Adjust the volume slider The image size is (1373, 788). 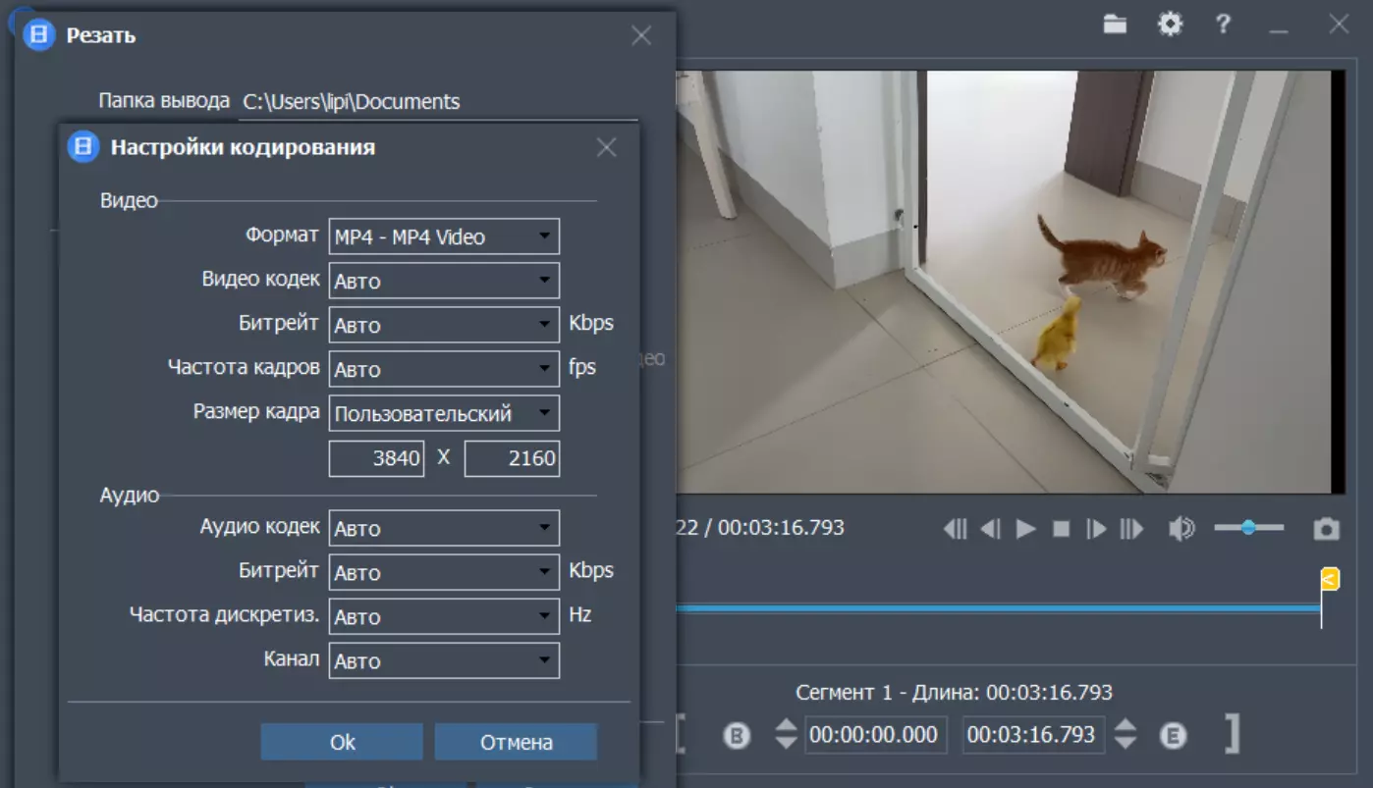point(1248,528)
